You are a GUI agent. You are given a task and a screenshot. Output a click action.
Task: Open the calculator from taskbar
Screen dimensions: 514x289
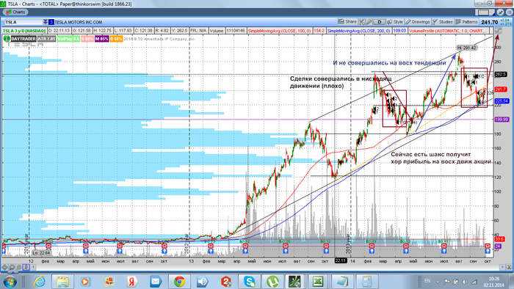(x=366, y=282)
